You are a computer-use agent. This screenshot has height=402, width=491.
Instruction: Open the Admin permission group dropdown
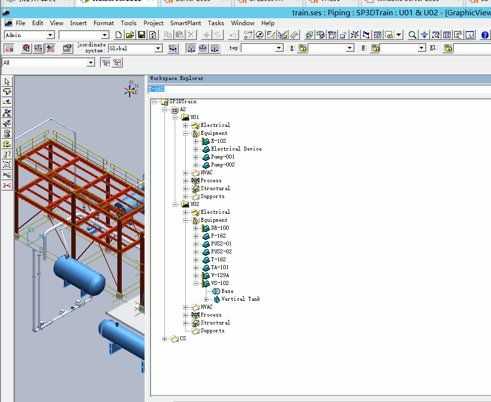click(50, 35)
